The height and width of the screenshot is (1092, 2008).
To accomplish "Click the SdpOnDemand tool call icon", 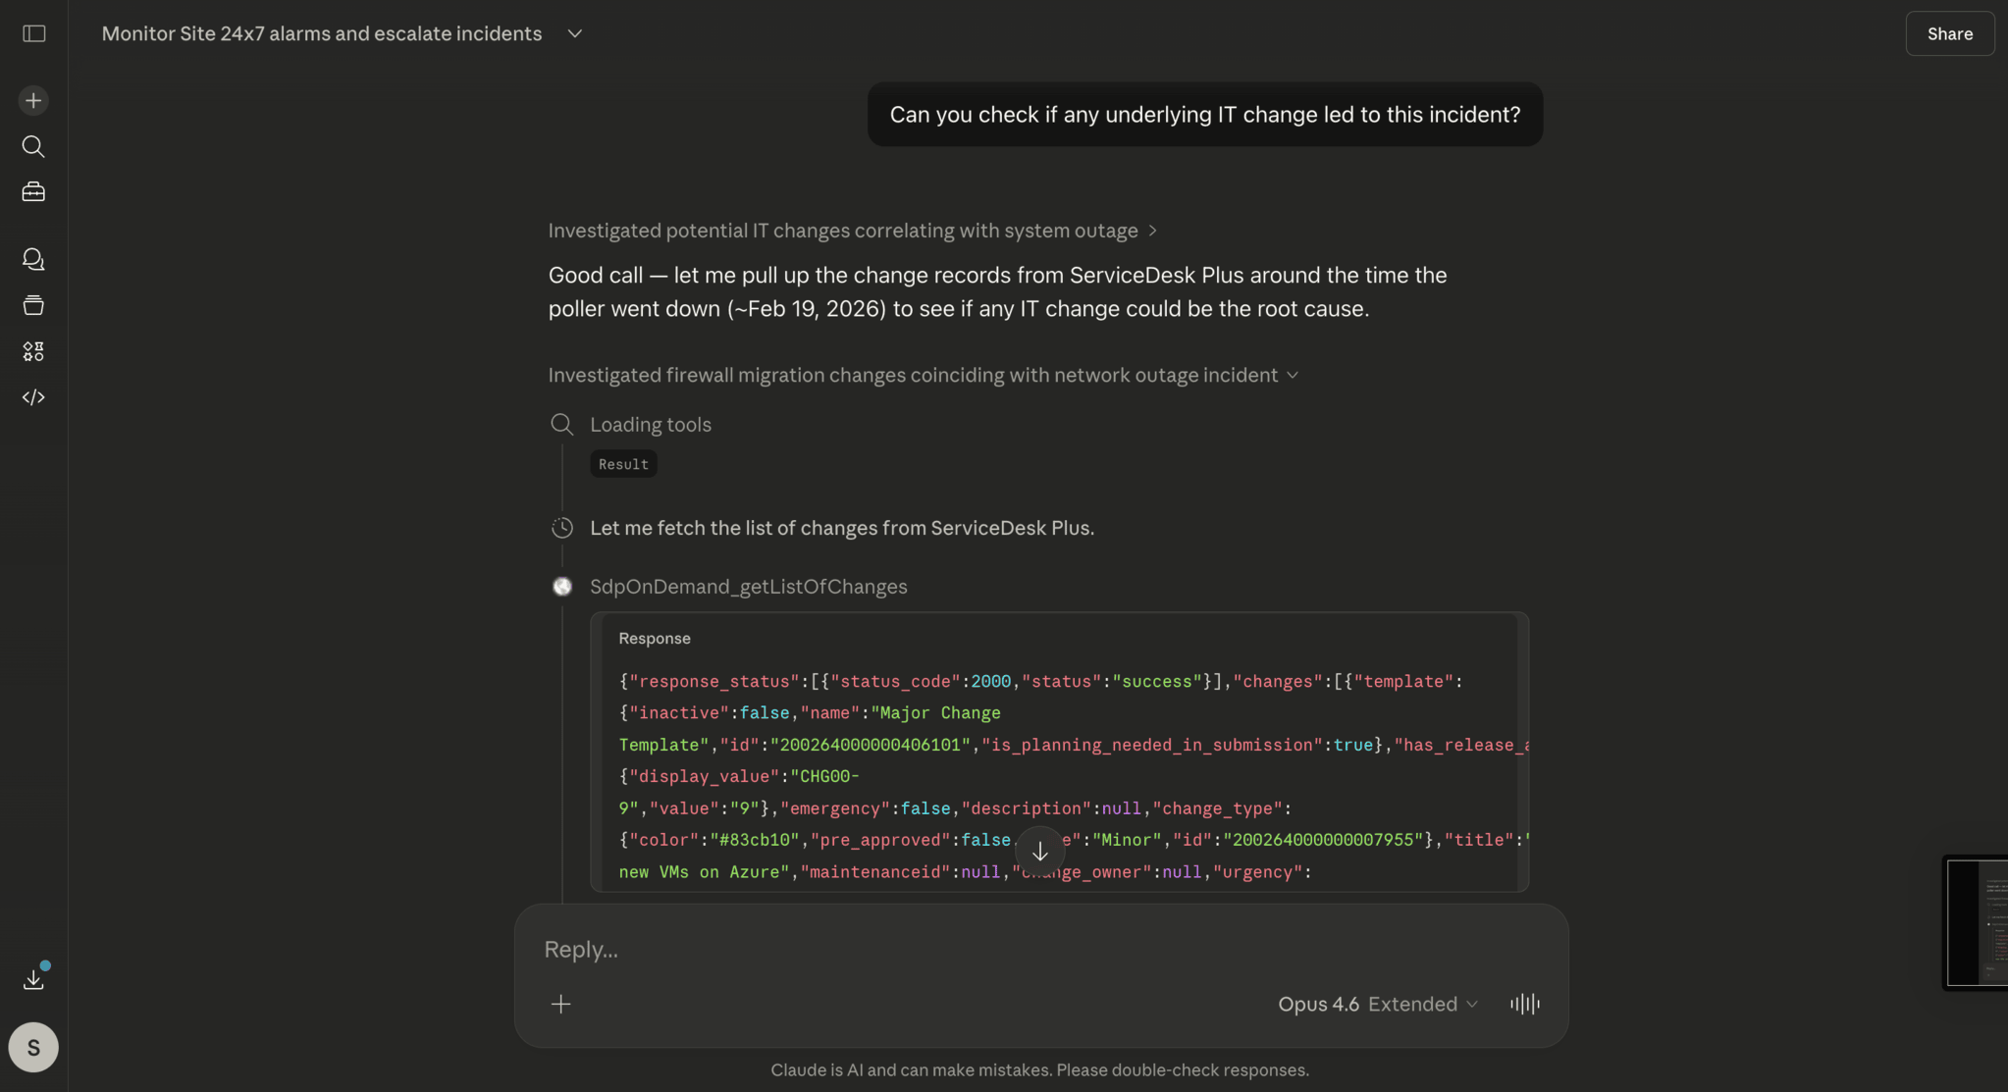I will pyautogui.click(x=562, y=587).
